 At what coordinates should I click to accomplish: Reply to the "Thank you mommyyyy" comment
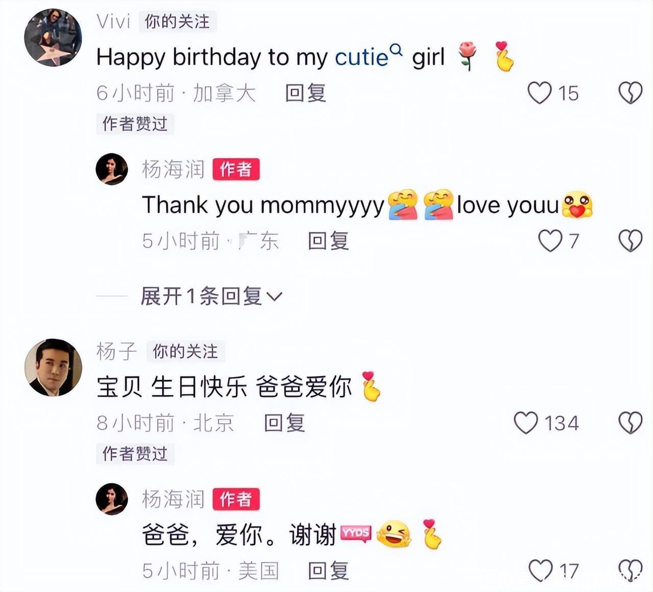pos(329,240)
